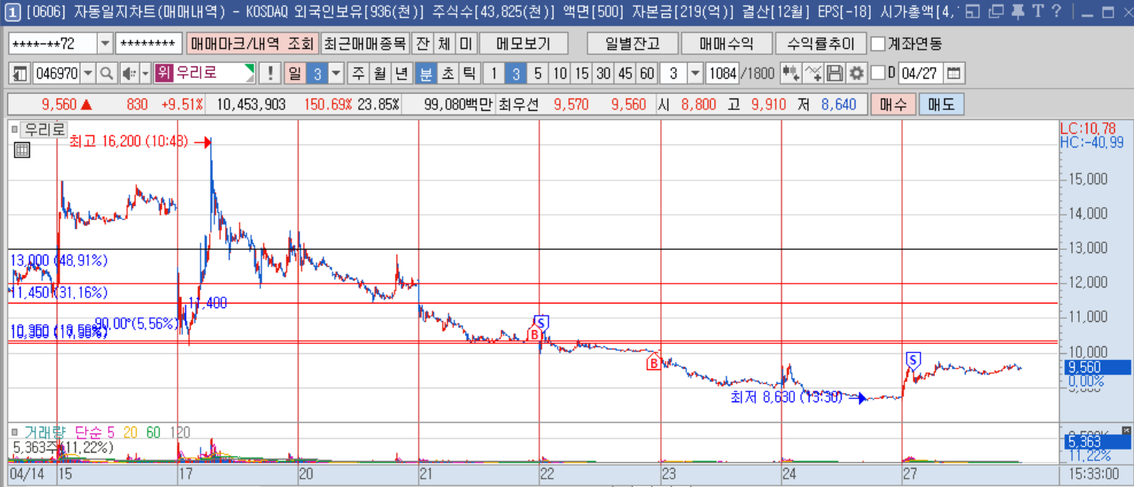Viewport: 1134px width, 487px height.
Task: Click the speaker sound icon
Action: (129, 73)
